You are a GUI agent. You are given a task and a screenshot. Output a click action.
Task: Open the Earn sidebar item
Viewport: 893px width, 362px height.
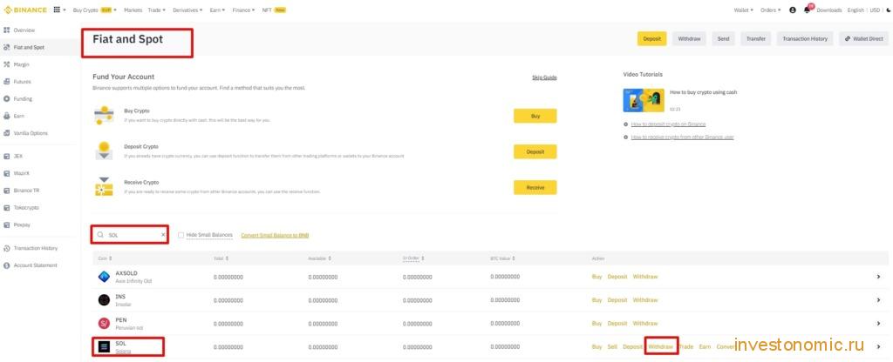tap(19, 116)
